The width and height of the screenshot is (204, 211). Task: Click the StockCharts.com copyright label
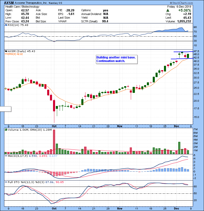click(181, 3)
